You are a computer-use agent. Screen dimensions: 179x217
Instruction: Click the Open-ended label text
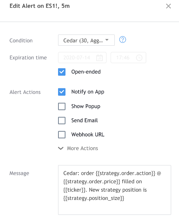click(86, 72)
